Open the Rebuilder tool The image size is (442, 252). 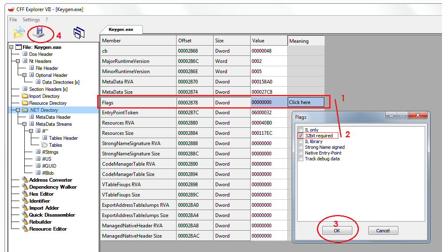41,222
